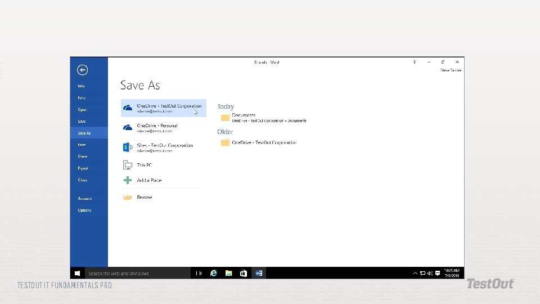
Task: Click the Browse open folder icon
Action: point(128,197)
